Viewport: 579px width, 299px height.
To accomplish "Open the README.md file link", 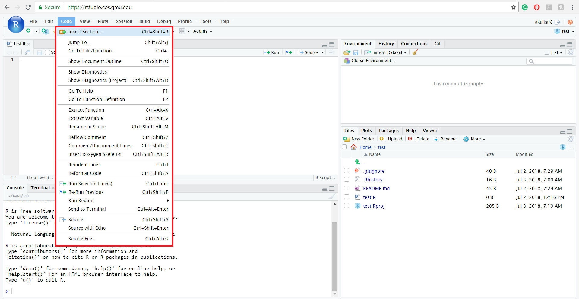I will coord(376,188).
